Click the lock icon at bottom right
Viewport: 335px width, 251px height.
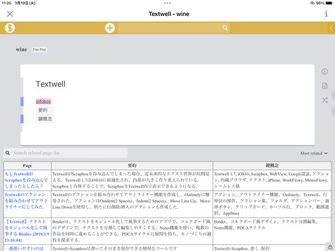330,247
